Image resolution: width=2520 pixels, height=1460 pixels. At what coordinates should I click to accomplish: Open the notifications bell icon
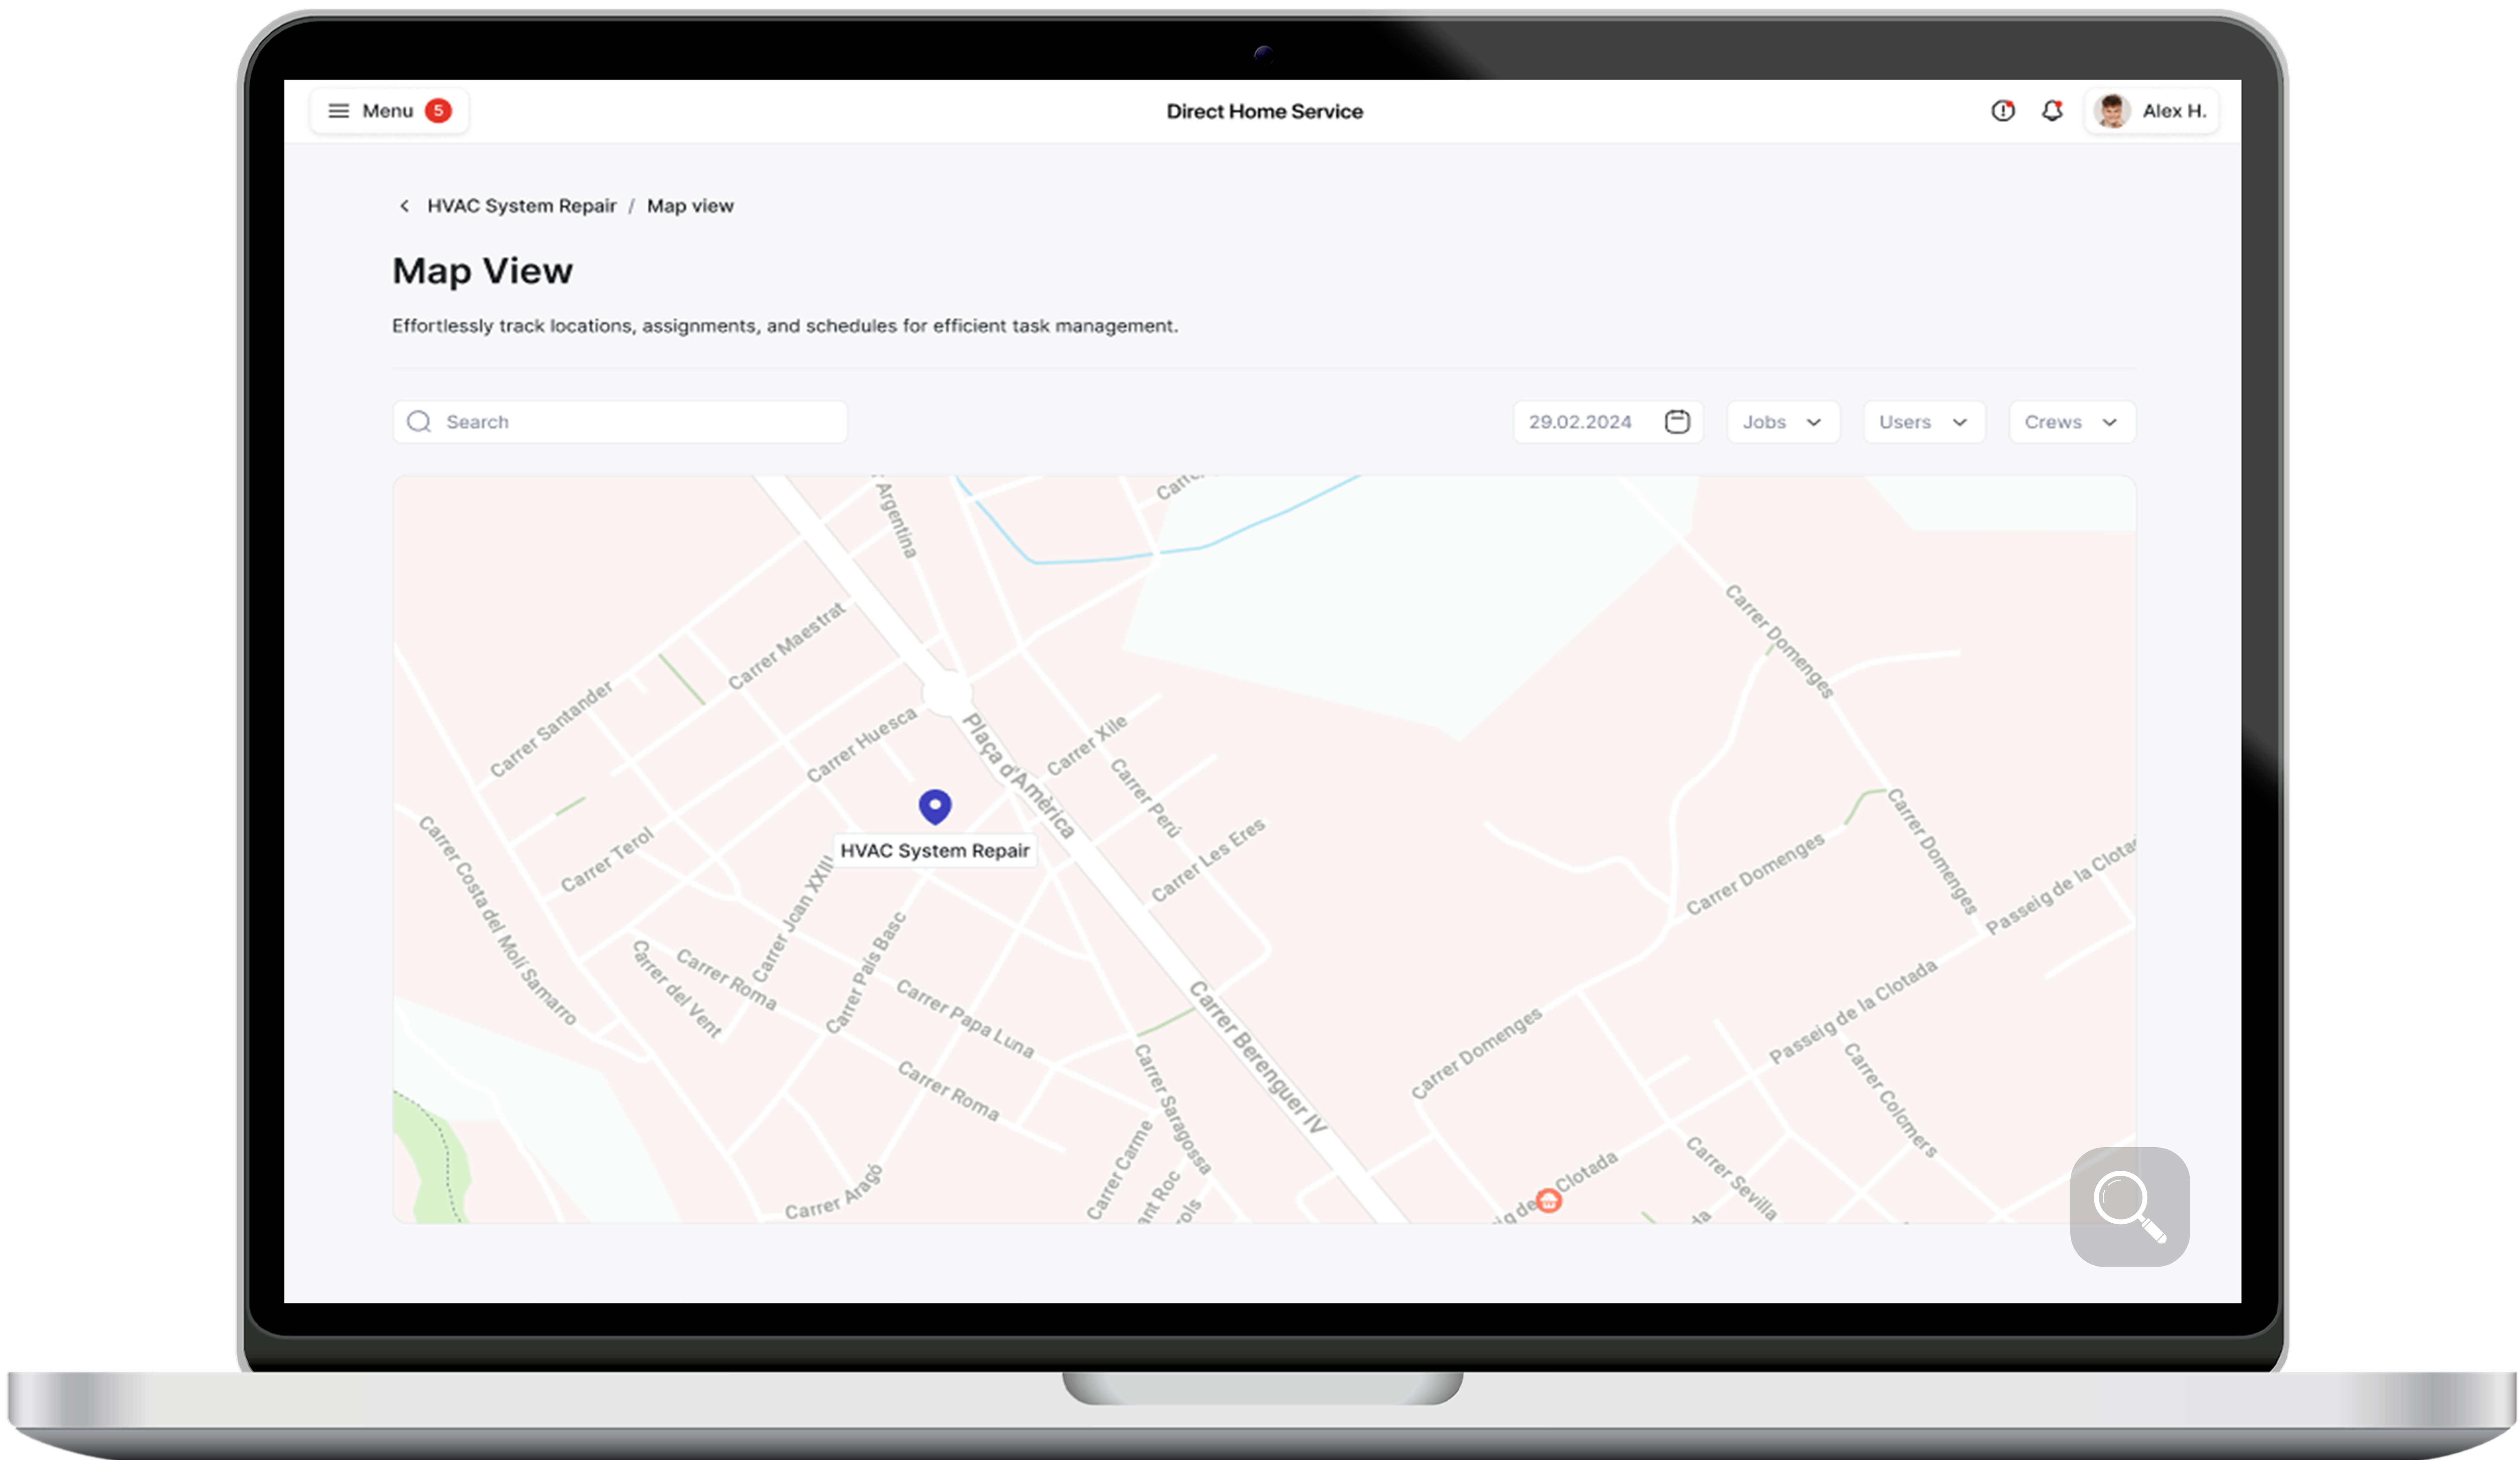point(2052,111)
